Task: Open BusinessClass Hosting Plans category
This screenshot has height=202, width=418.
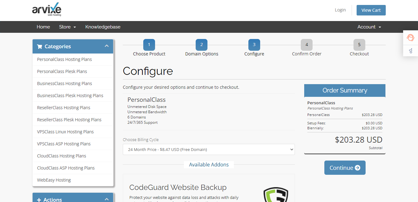Action: (73, 84)
